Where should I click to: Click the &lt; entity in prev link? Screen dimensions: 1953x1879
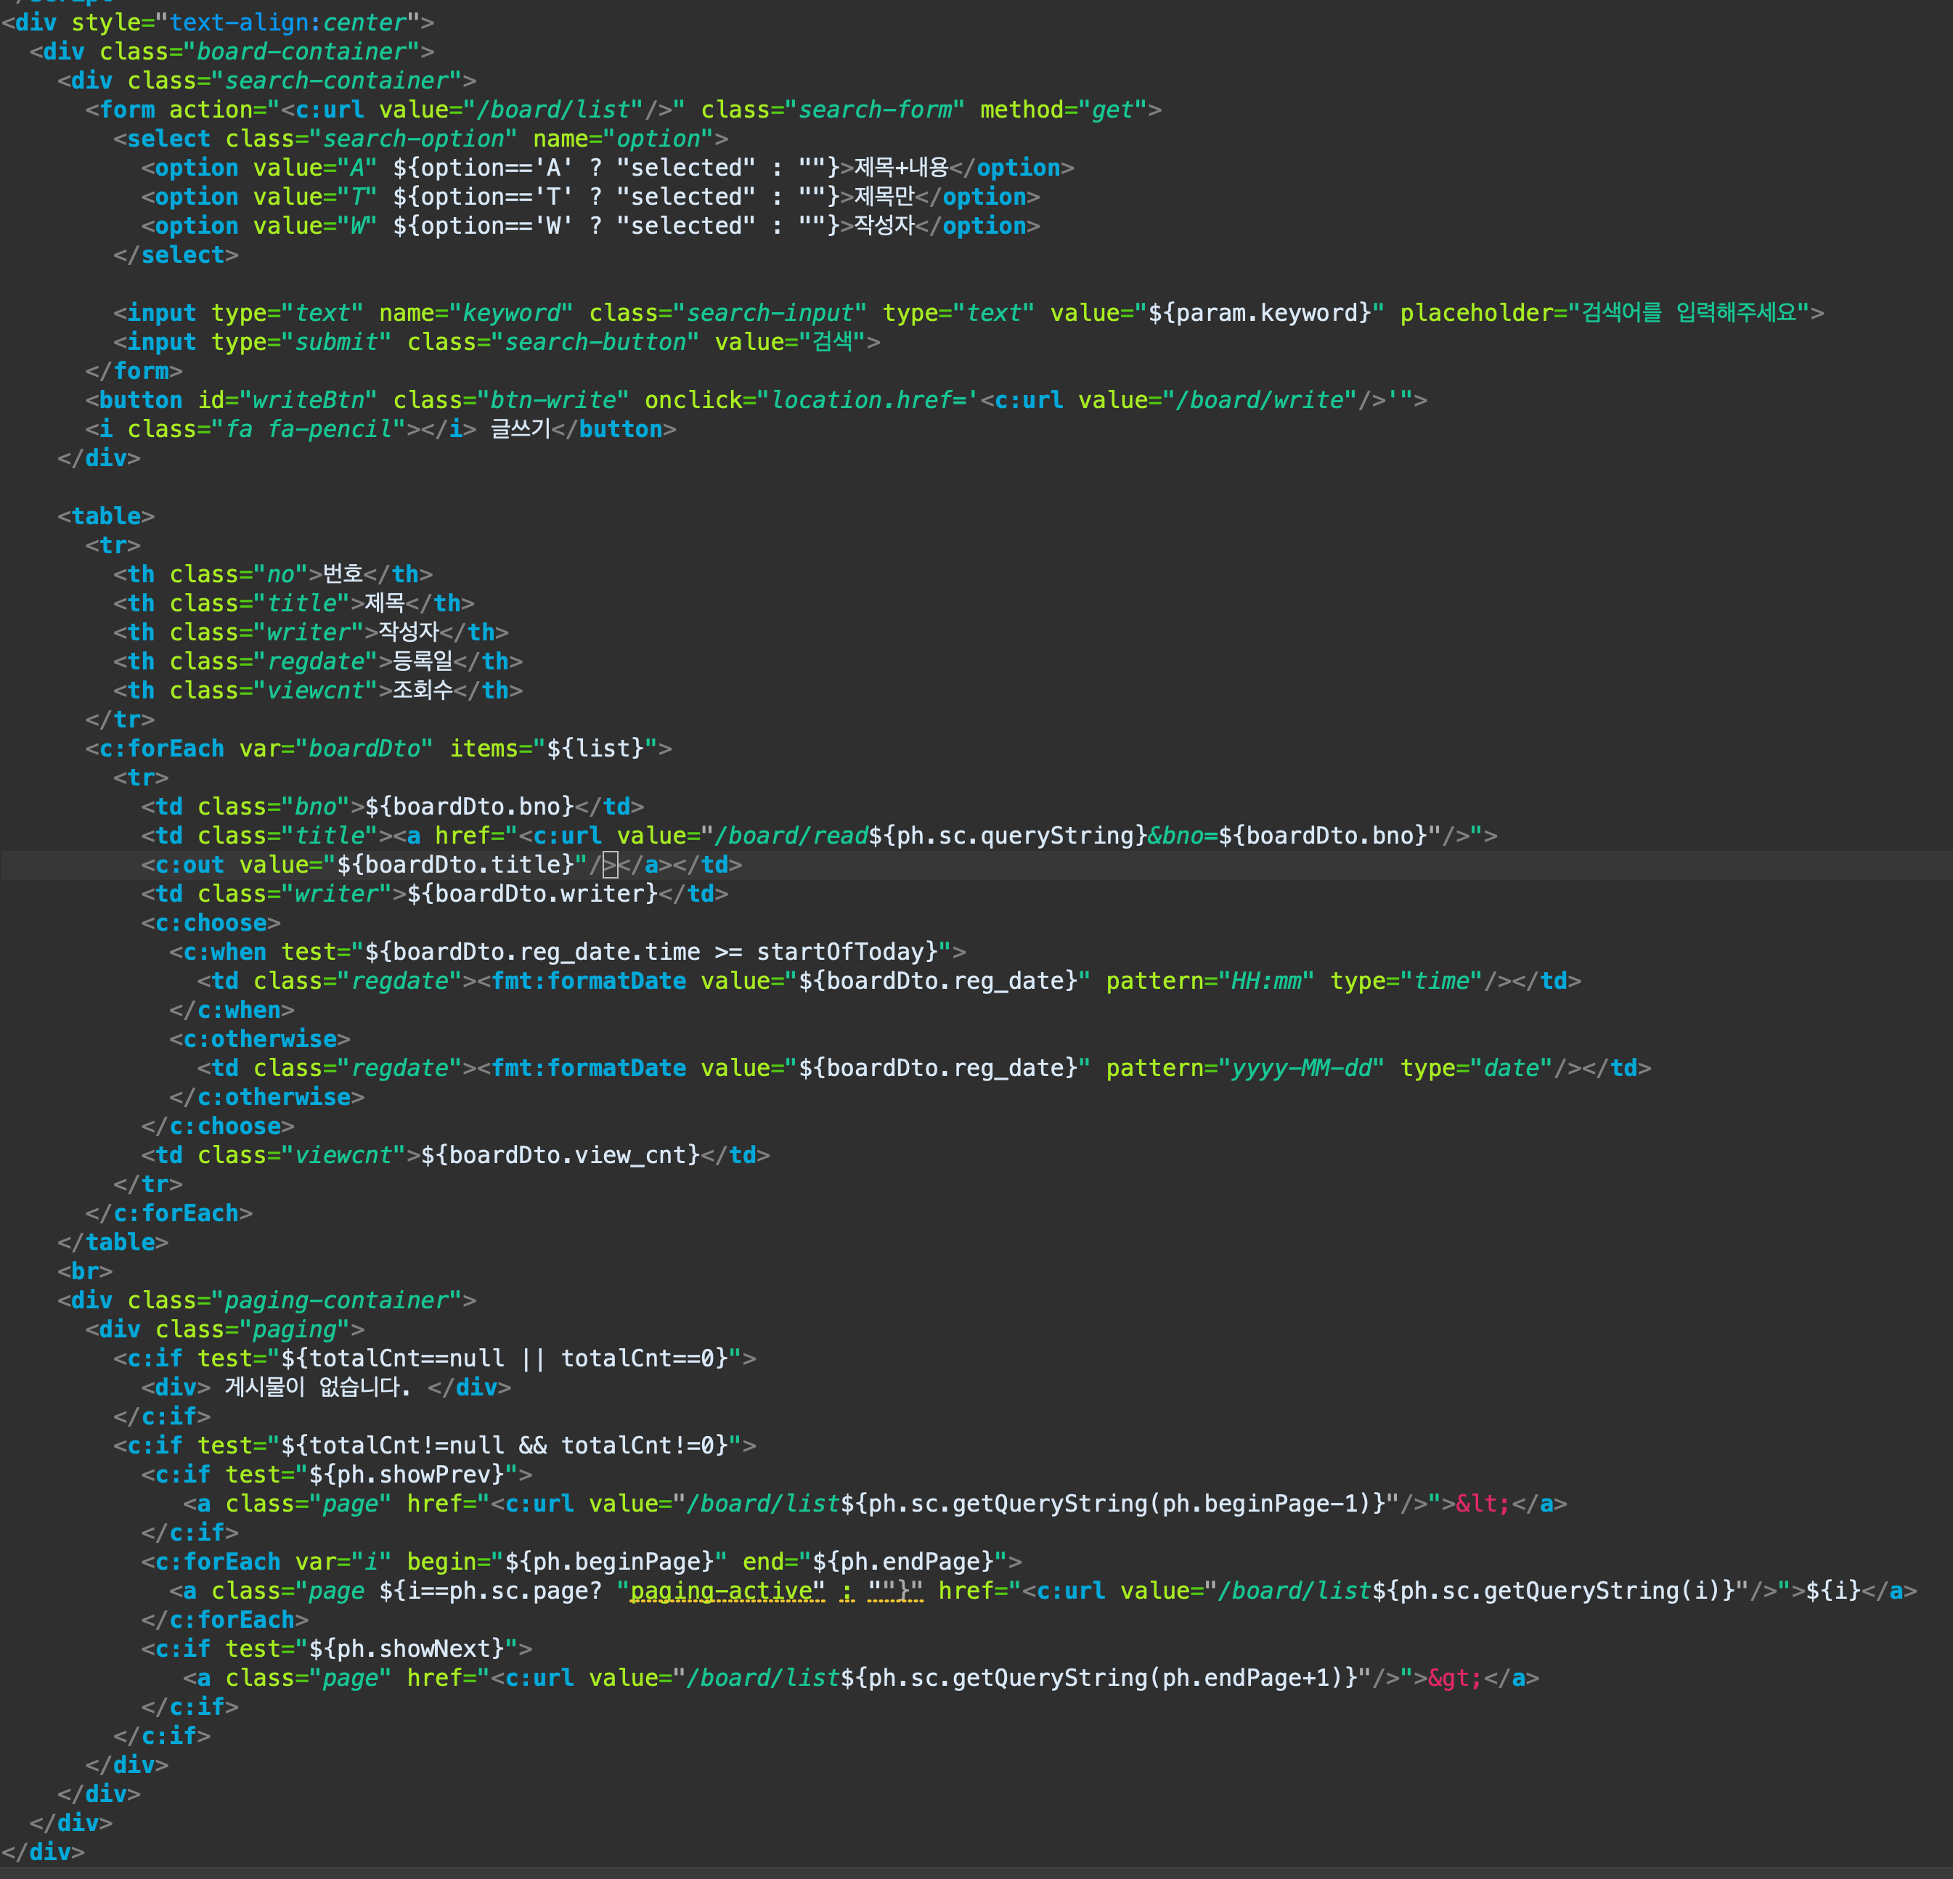click(1482, 1504)
